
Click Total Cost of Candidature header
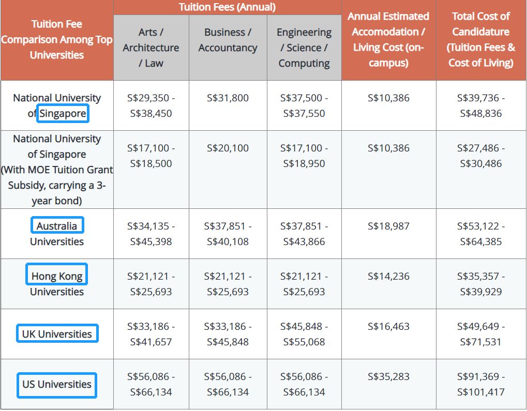click(x=481, y=40)
